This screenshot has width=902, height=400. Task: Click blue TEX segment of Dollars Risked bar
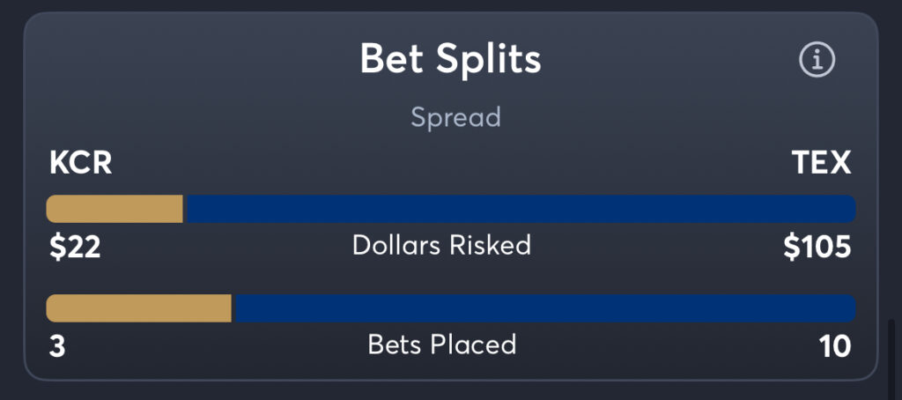click(x=521, y=209)
